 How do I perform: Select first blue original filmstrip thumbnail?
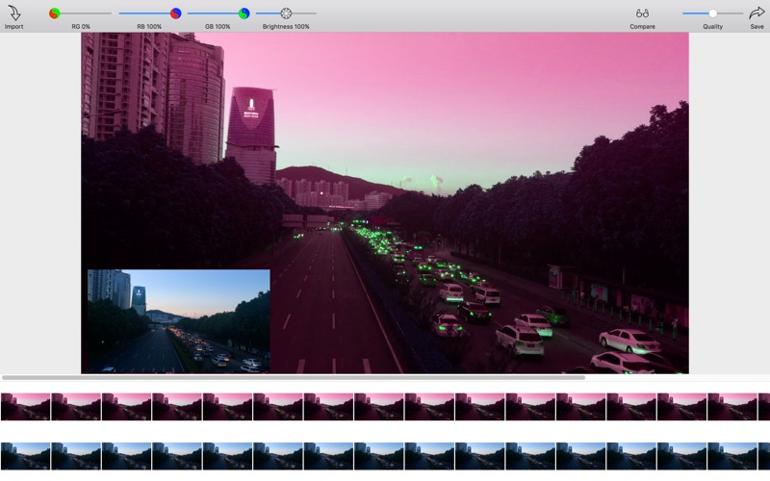(x=25, y=456)
